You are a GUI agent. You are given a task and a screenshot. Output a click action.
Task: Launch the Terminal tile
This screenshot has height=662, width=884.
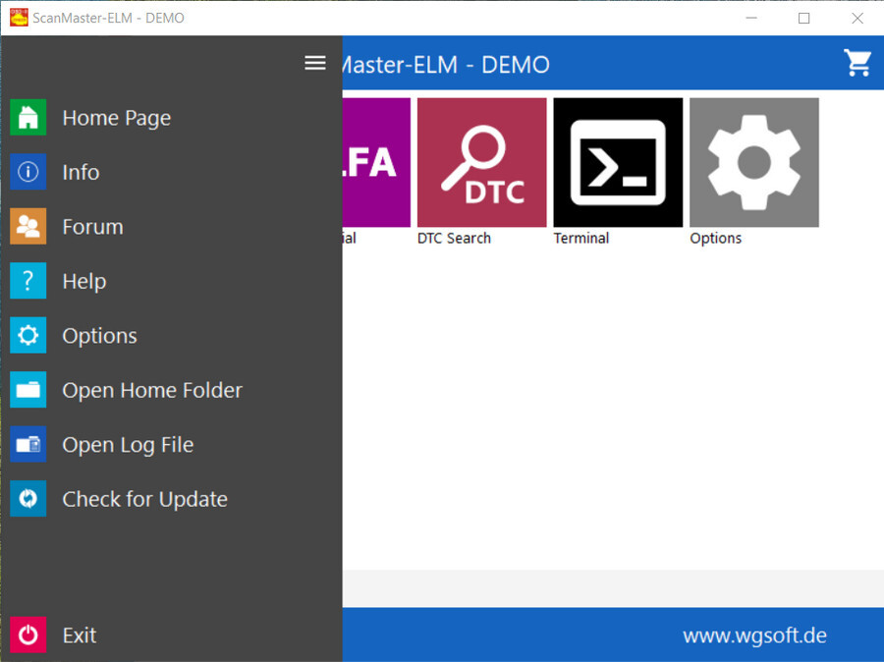click(x=618, y=162)
